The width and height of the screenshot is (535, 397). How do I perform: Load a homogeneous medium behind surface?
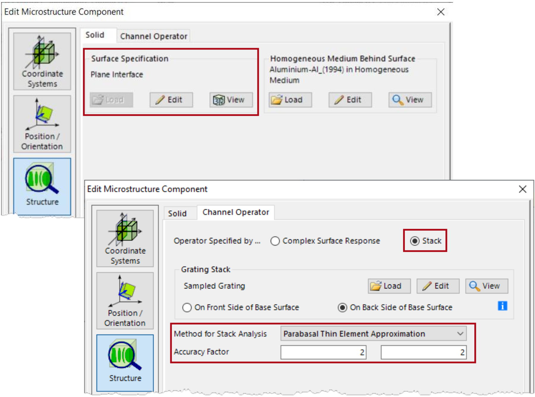[290, 100]
